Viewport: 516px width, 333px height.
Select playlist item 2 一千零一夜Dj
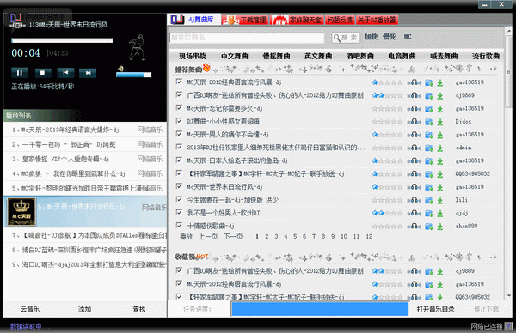click(x=85, y=144)
